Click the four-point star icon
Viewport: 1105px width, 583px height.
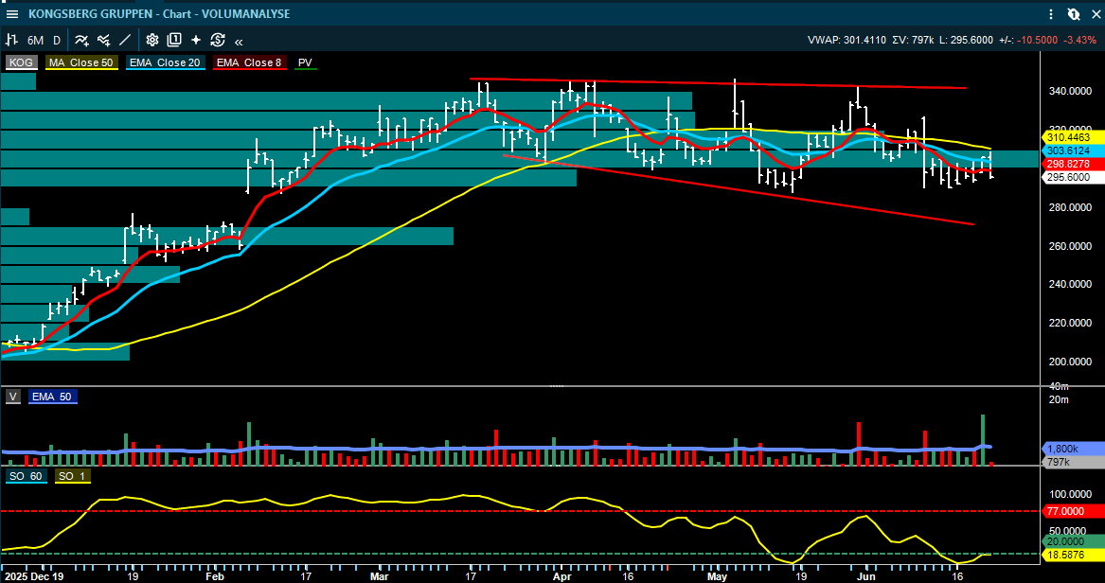tap(196, 40)
